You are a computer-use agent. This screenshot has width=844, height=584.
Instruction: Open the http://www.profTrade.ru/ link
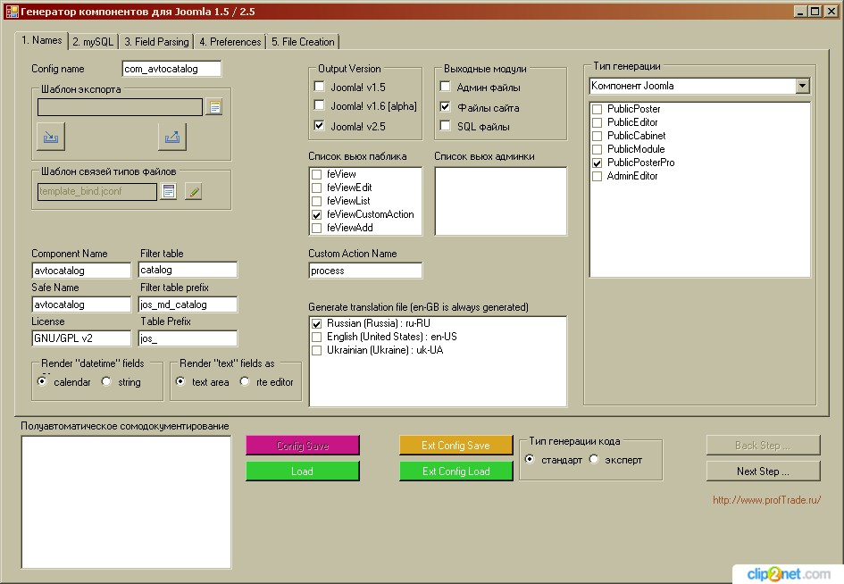coord(766,500)
